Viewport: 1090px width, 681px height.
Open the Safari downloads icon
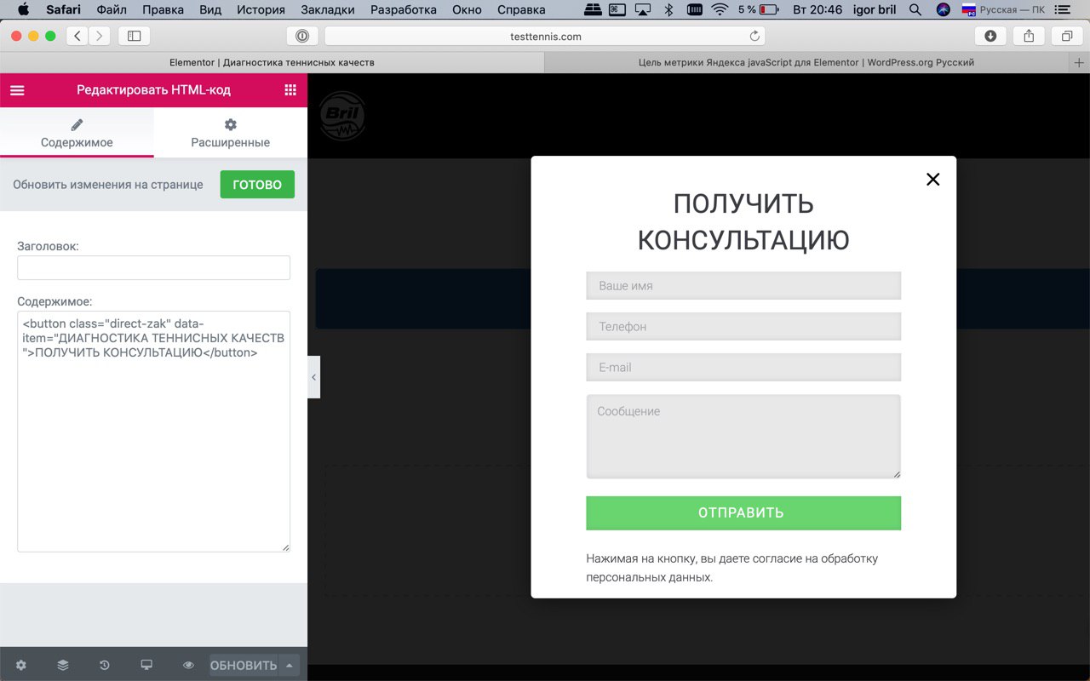pos(990,36)
